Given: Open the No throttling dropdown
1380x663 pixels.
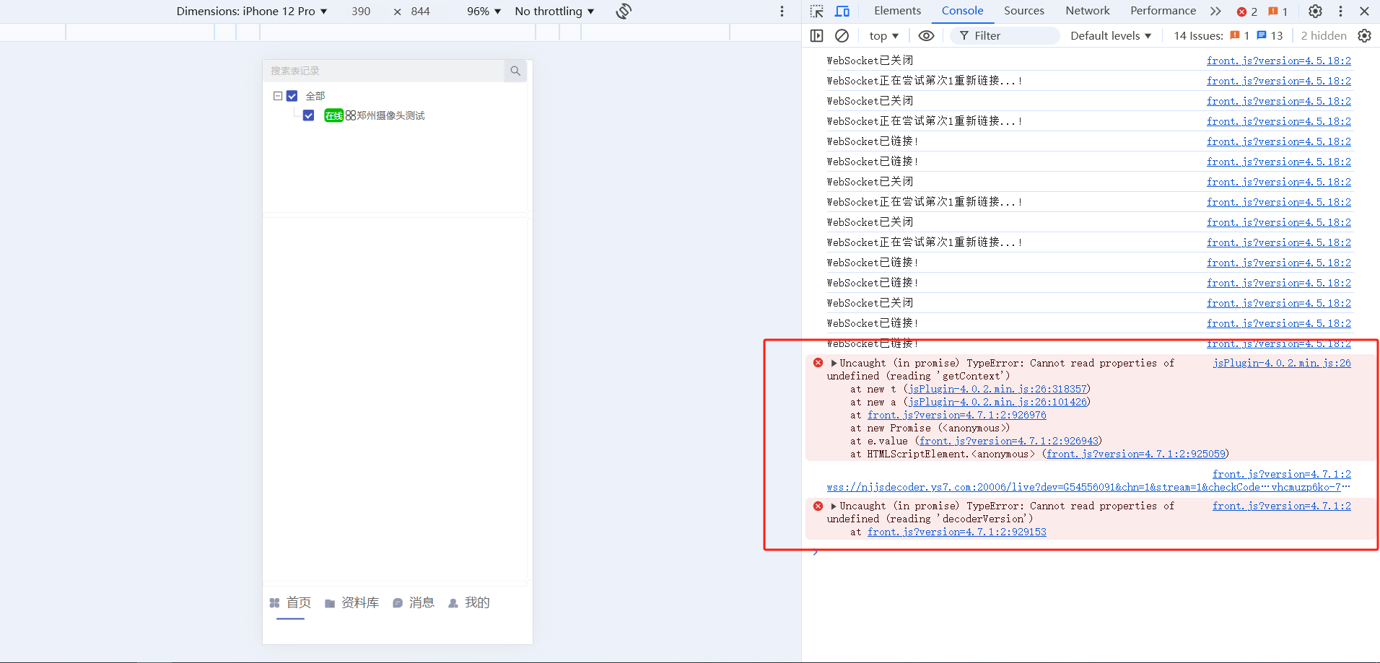Looking at the screenshot, I should coord(554,12).
